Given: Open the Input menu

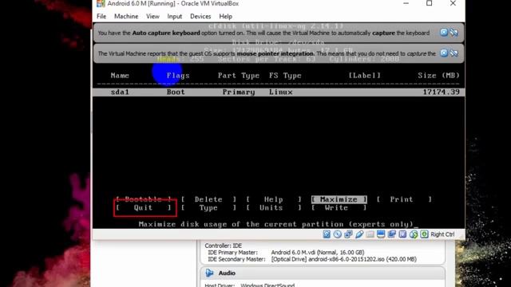Looking at the screenshot, I should [175, 16].
